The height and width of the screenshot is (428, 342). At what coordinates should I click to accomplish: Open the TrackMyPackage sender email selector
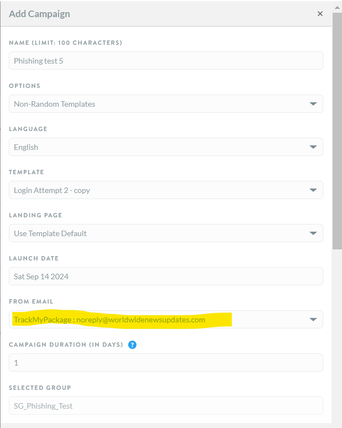(x=166, y=320)
